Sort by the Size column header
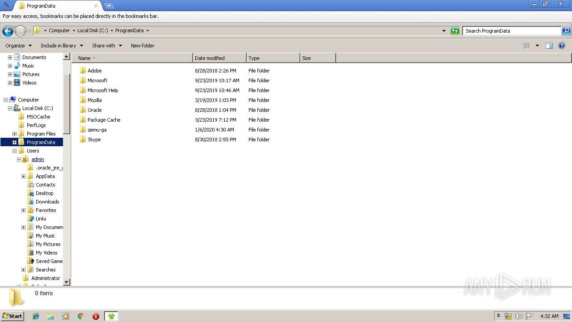The height and width of the screenshot is (322, 572). 318,58
